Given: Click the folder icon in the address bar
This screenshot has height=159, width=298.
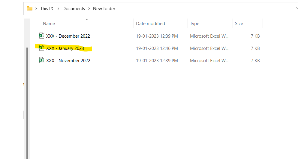Looking at the screenshot, I should click(29, 8).
